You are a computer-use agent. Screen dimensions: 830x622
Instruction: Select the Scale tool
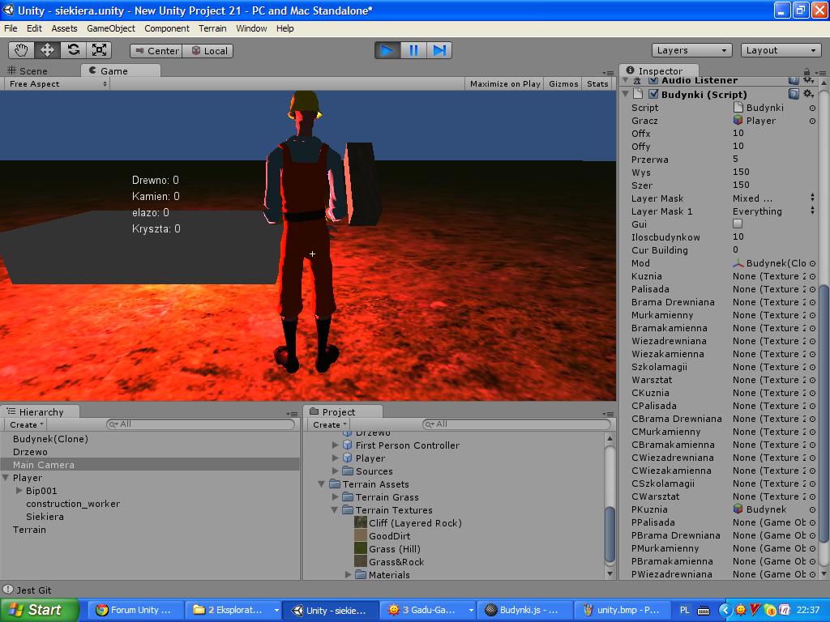(x=99, y=50)
